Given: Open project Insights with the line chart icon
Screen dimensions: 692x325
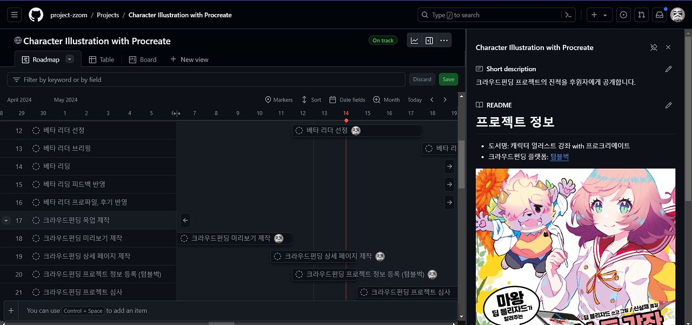Looking at the screenshot, I should pos(414,40).
